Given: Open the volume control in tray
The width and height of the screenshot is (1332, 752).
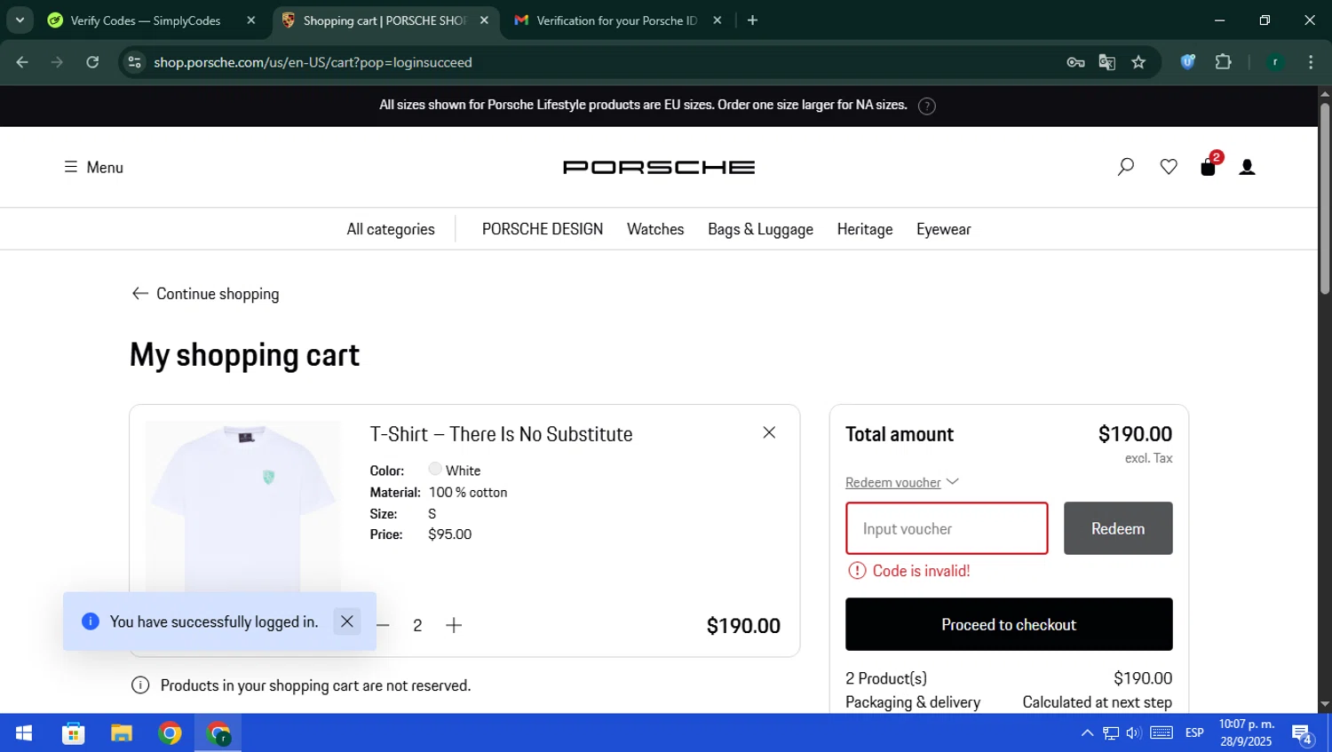Looking at the screenshot, I should 1133,733.
